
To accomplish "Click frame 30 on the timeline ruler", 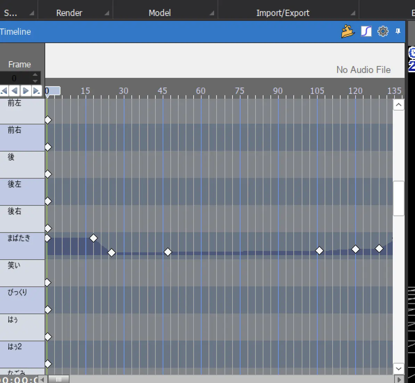I will point(124,91).
